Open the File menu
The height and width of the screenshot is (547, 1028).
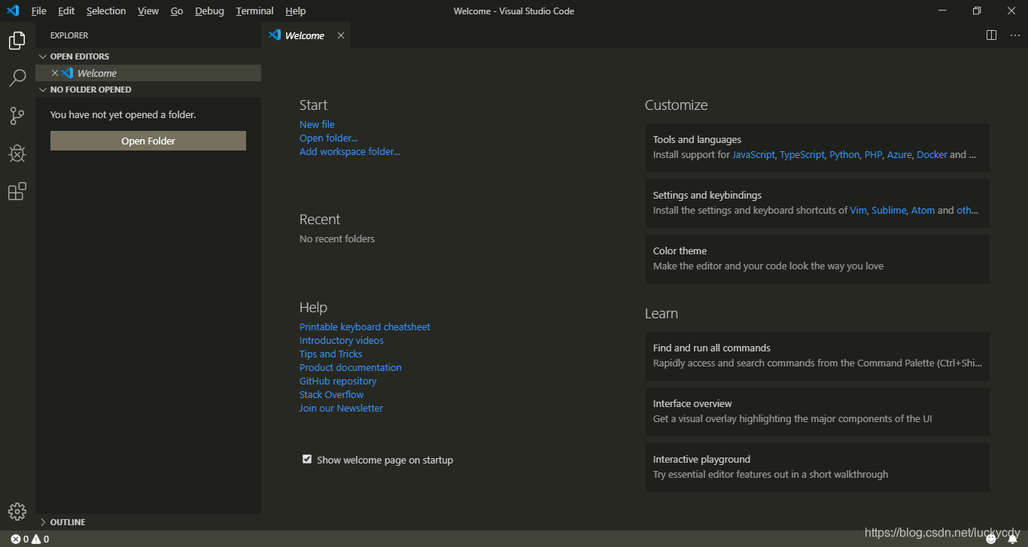39,11
